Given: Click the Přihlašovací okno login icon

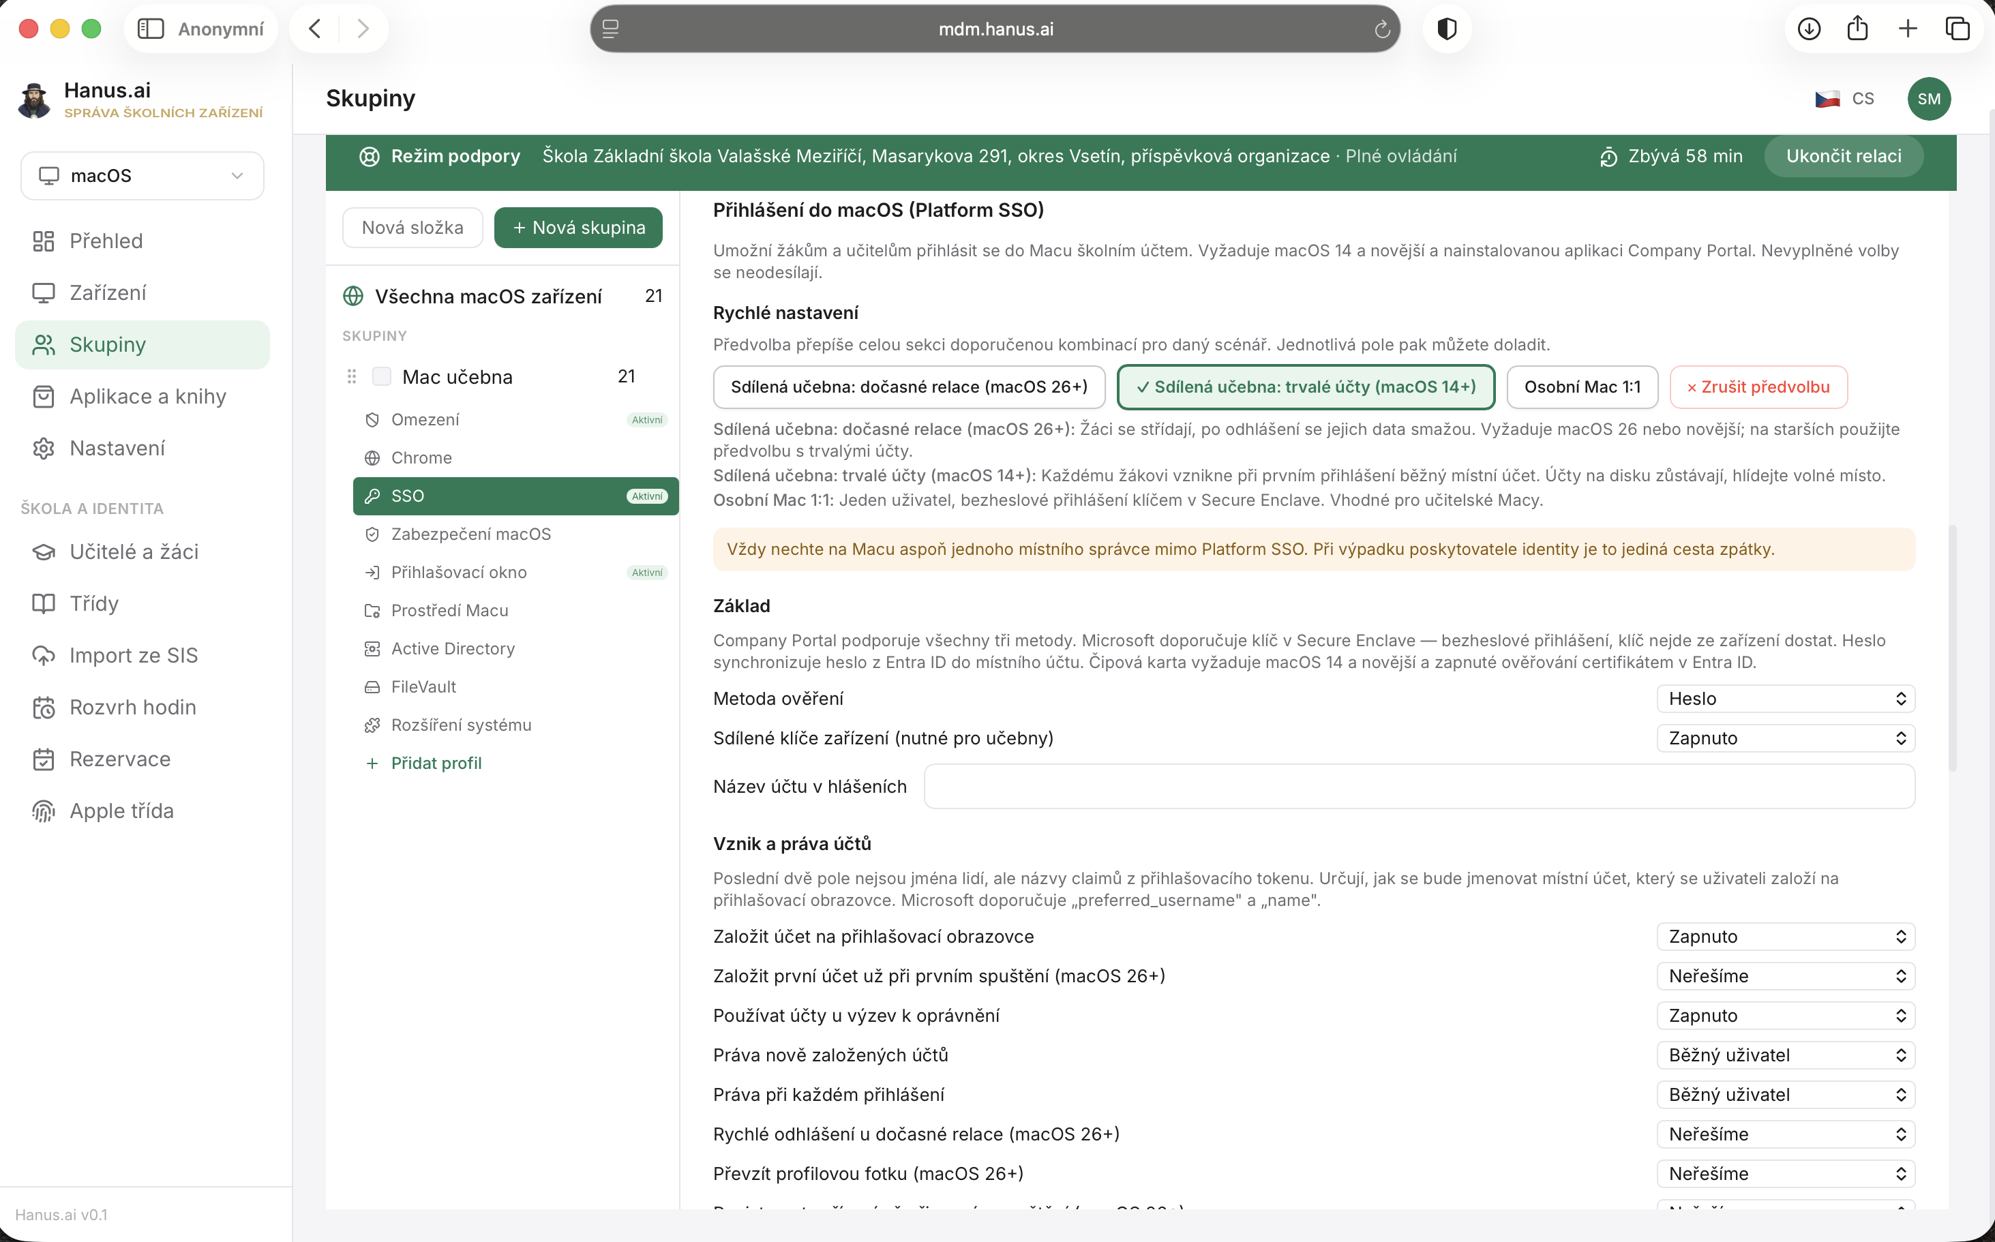Looking at the screenshot, I should tap(372, 573).
